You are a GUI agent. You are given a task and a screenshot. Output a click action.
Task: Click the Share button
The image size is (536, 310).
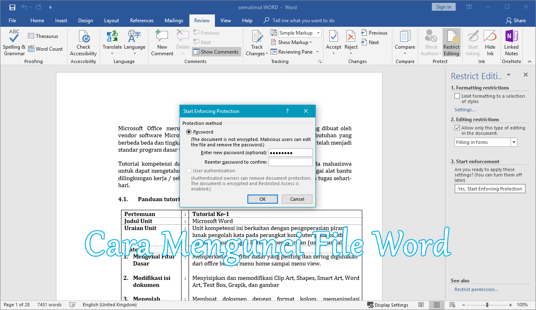516,20
